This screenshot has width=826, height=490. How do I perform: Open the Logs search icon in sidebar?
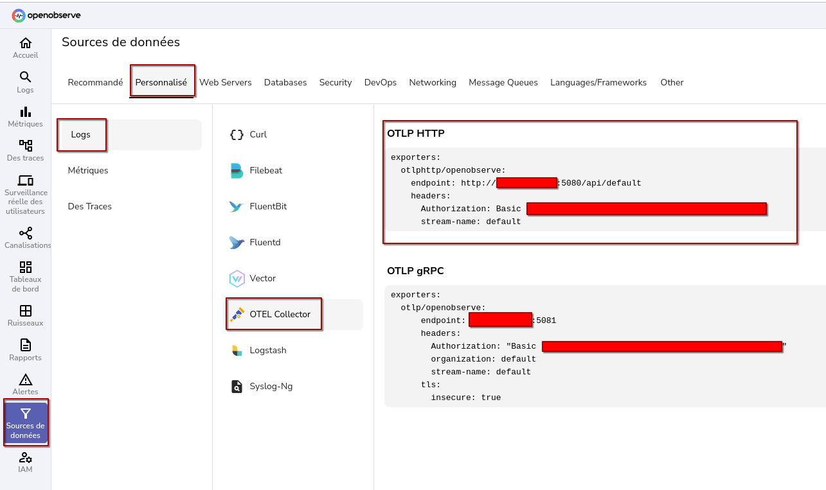pyautogui.click(x=26, y=78)
